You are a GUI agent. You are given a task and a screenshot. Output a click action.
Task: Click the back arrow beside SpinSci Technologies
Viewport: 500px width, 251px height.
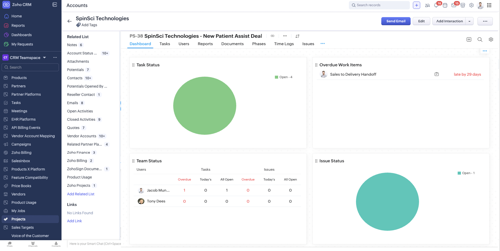tap(69, 21)
